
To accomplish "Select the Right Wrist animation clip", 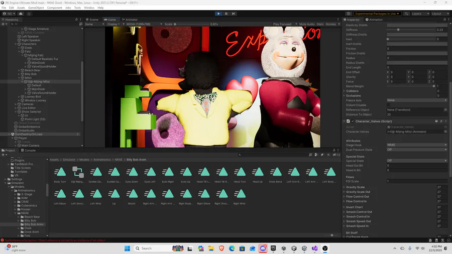I will click(240, 197).
